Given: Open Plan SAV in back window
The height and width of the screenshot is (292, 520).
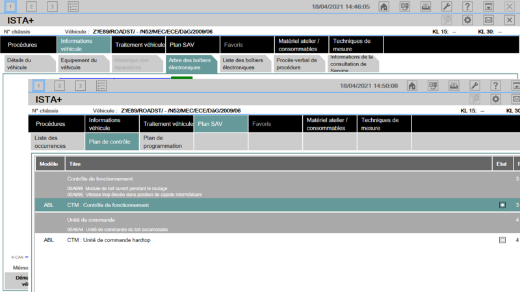Looking at the screenshot, I should 192,45.
